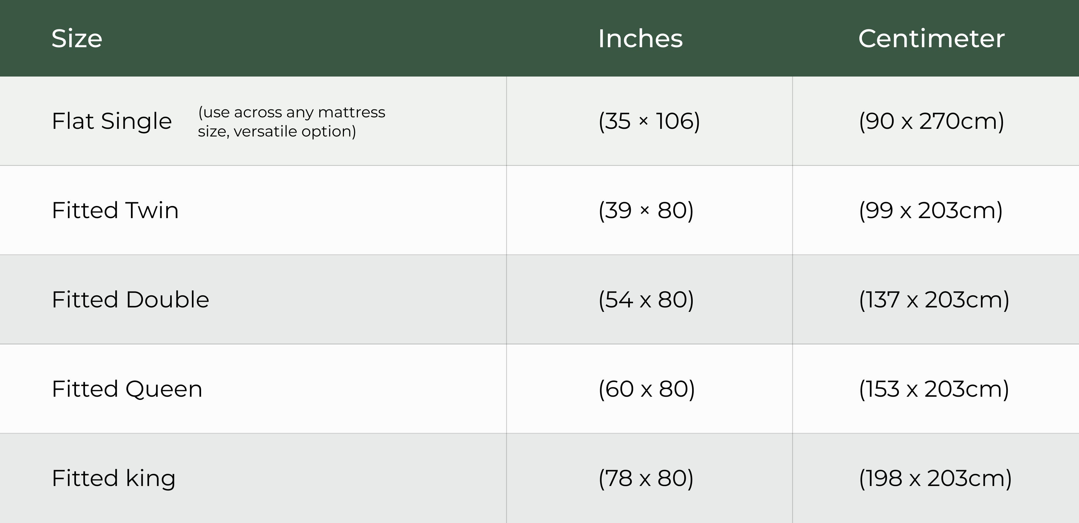Click the (60 x 80) inches value
This screenshot has width=1079, height=523.
(x=647, y=389)
